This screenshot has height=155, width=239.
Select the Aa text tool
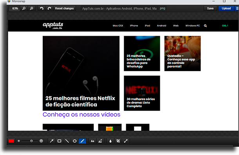click(x=92, y=141)
